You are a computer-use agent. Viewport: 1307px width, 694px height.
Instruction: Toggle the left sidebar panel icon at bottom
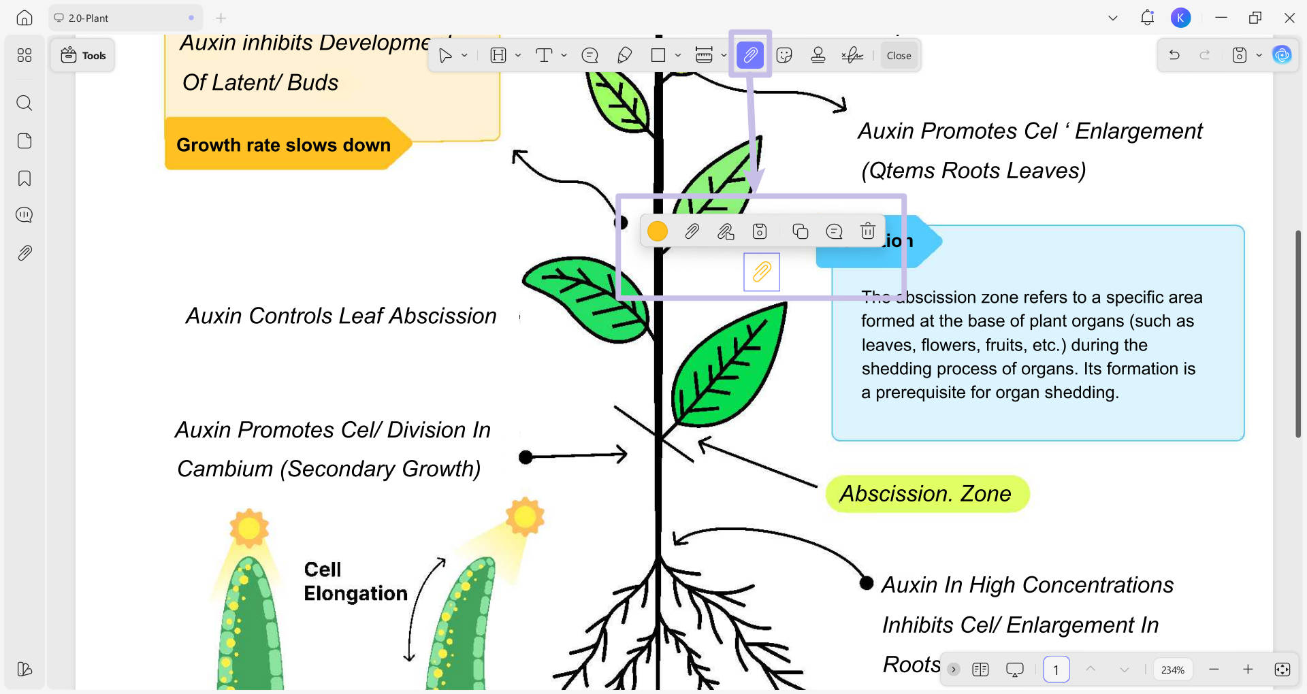click(25, 669)
